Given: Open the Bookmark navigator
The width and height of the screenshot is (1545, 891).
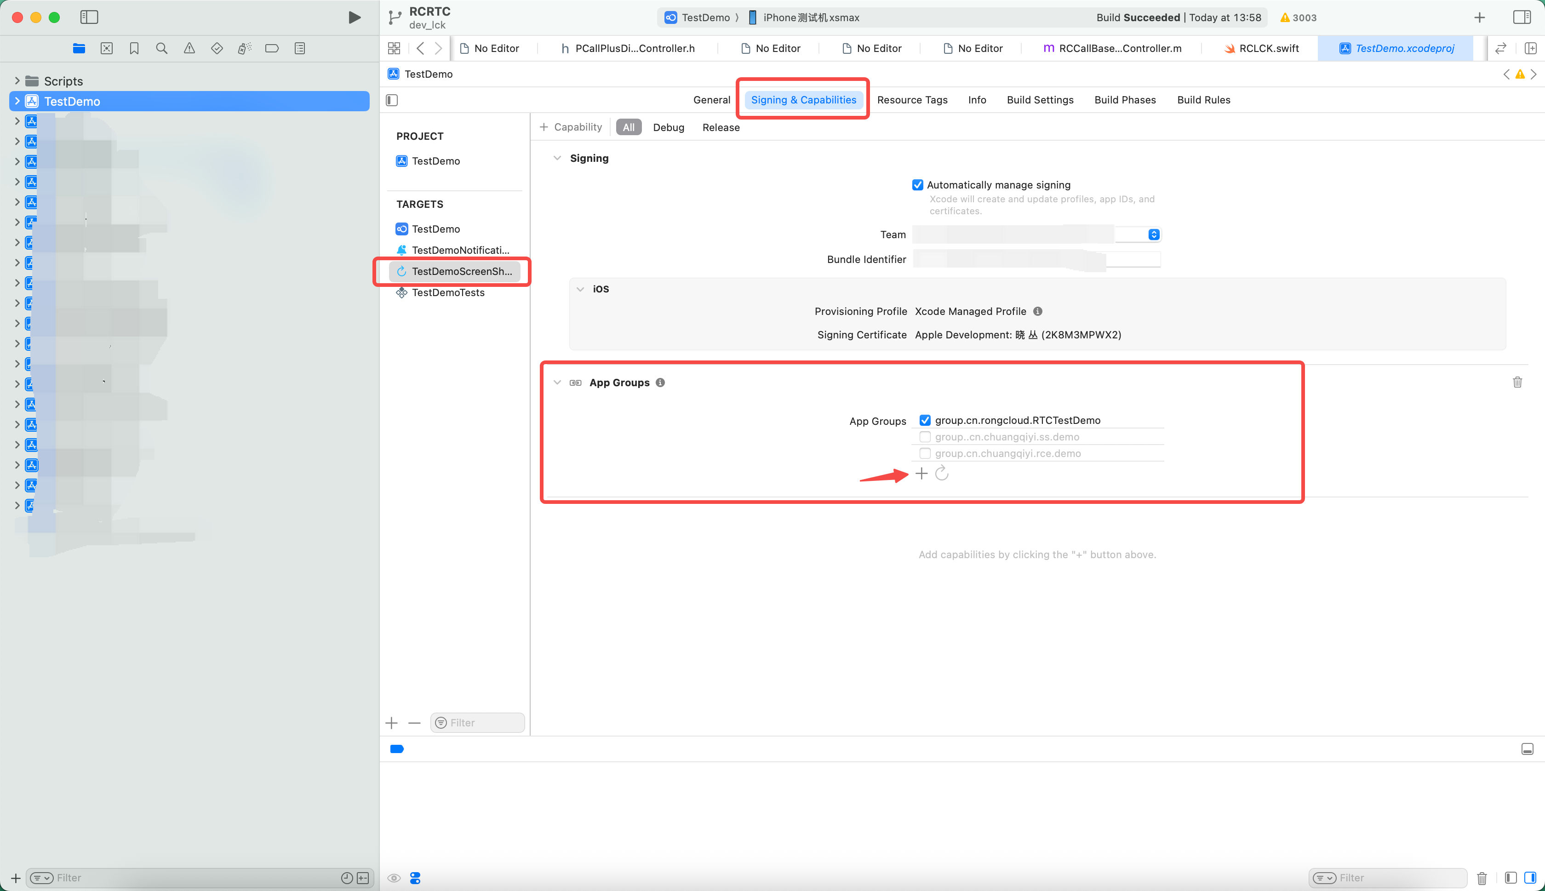Looking at the screenshot, I should (x=134, y=48).
